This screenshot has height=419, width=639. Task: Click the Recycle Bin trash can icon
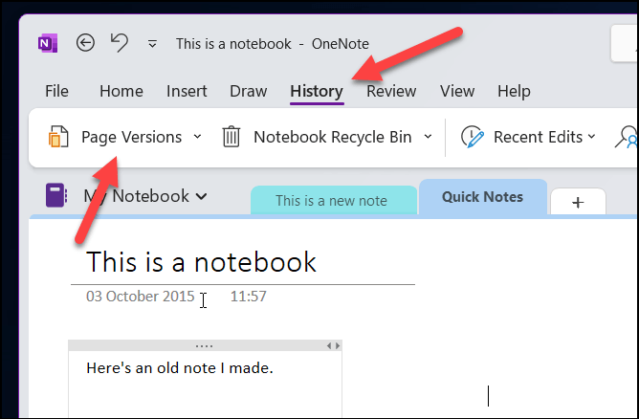(x=231, y=137)
